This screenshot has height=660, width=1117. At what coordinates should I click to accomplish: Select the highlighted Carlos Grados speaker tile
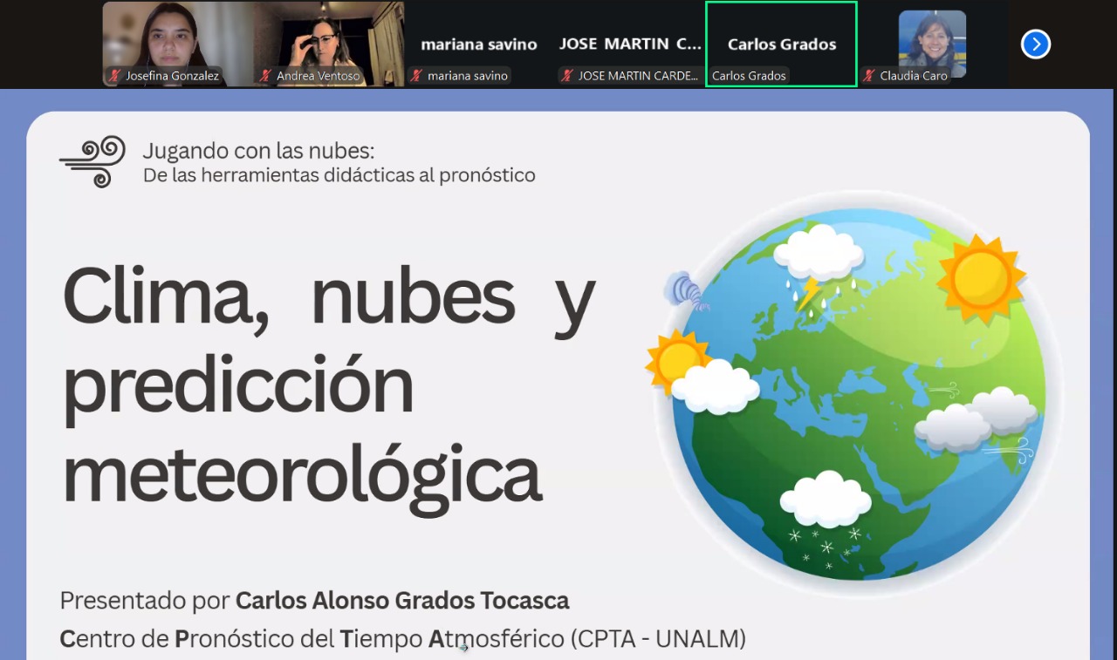click(x=781, y=44)
